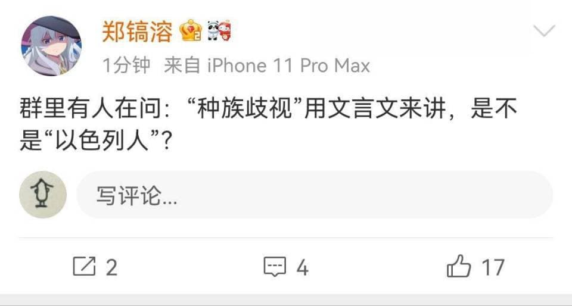Click the panda mascot badge
Screen dimensions: 572x306
(213, 30)
